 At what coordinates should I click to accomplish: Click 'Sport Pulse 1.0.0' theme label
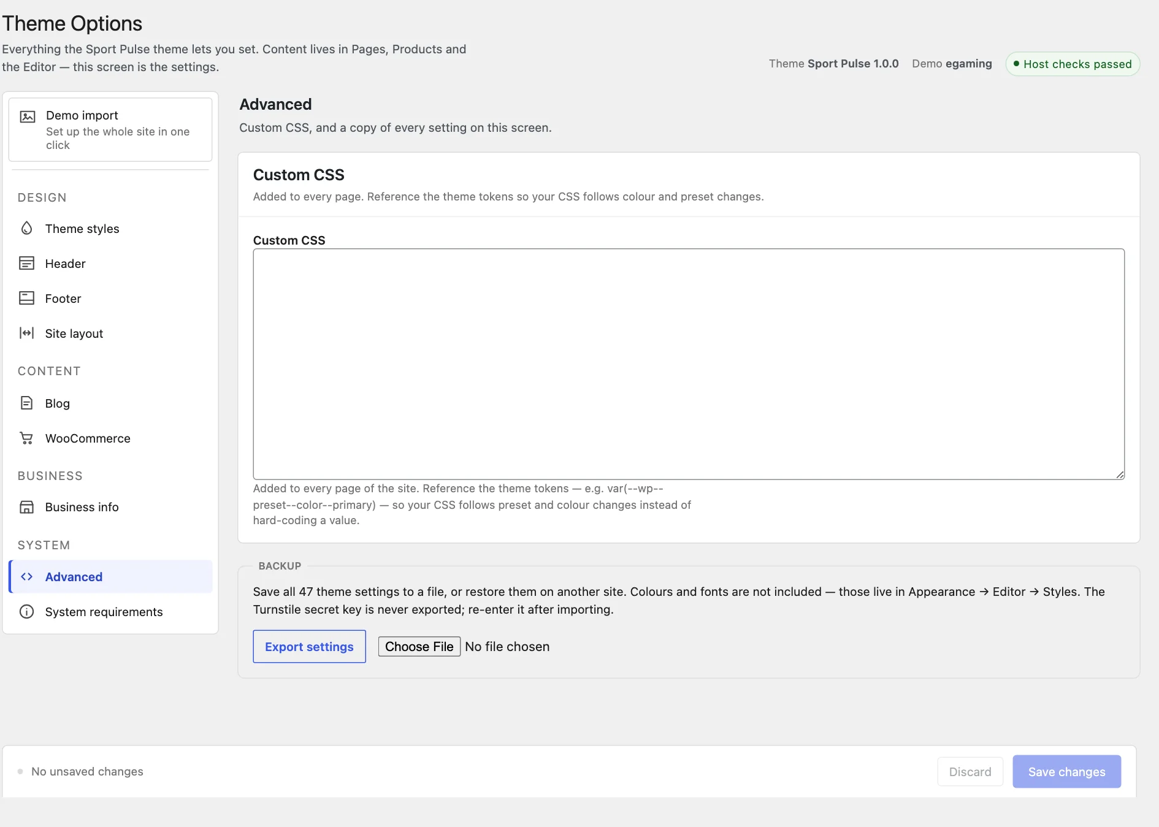point(853,64)
